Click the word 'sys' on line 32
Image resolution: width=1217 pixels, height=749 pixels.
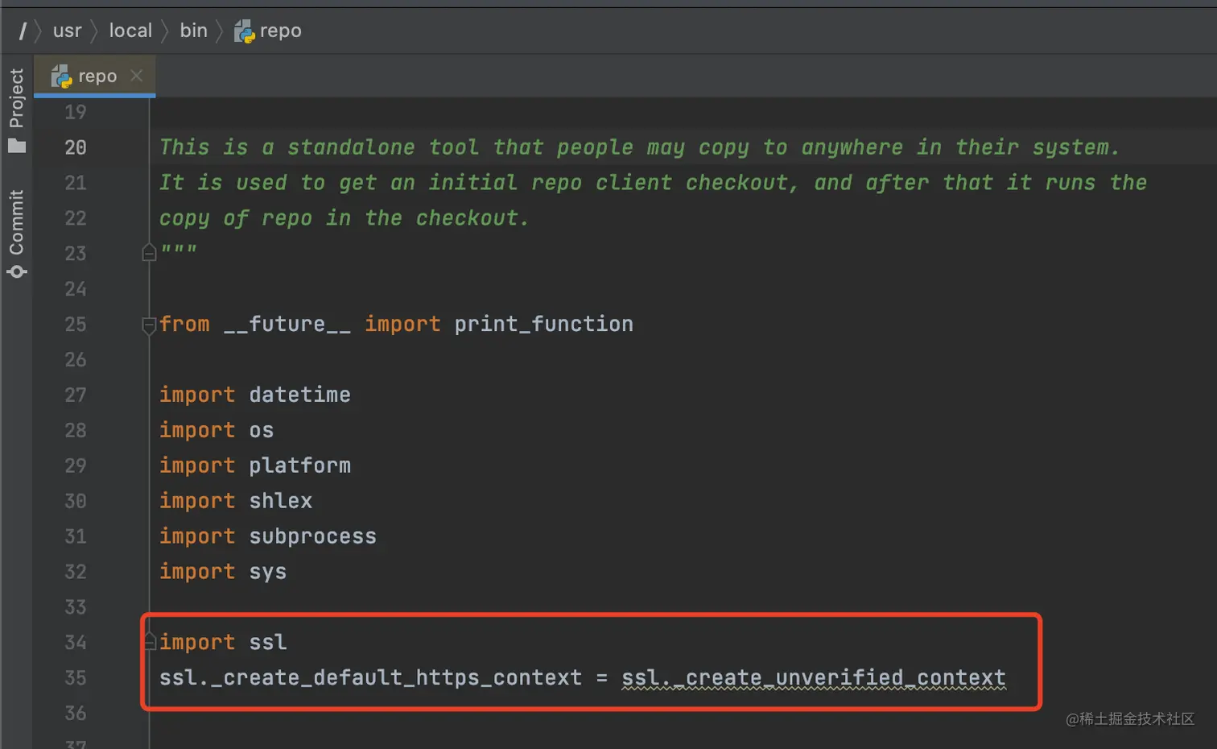coord(267,572)
